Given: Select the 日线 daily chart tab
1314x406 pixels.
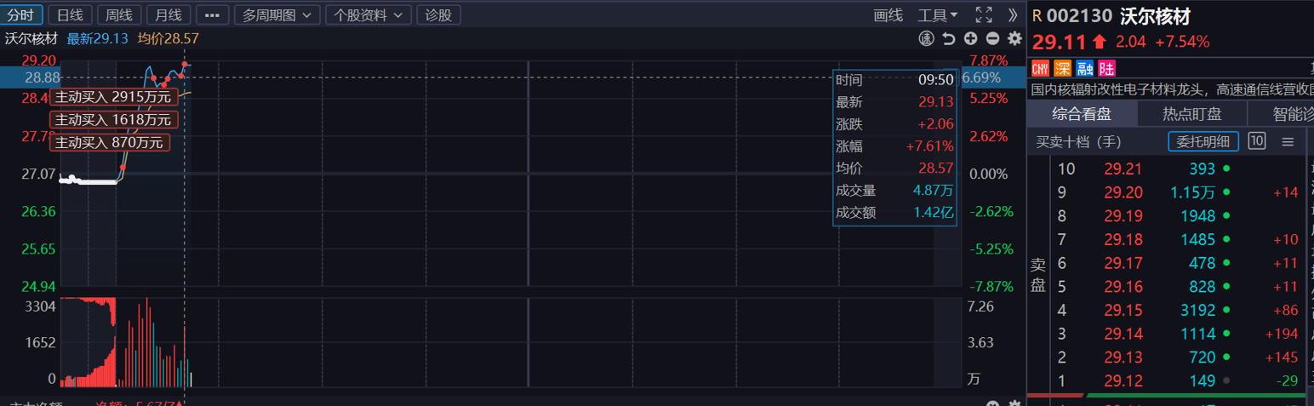Looking at the screenshot, I should pos(70,14).
